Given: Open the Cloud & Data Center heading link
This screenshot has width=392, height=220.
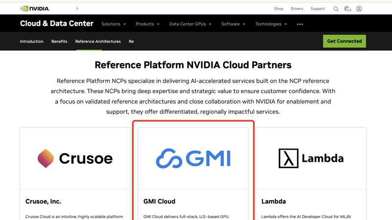Looking at the screenshot, I should (57, 23).
